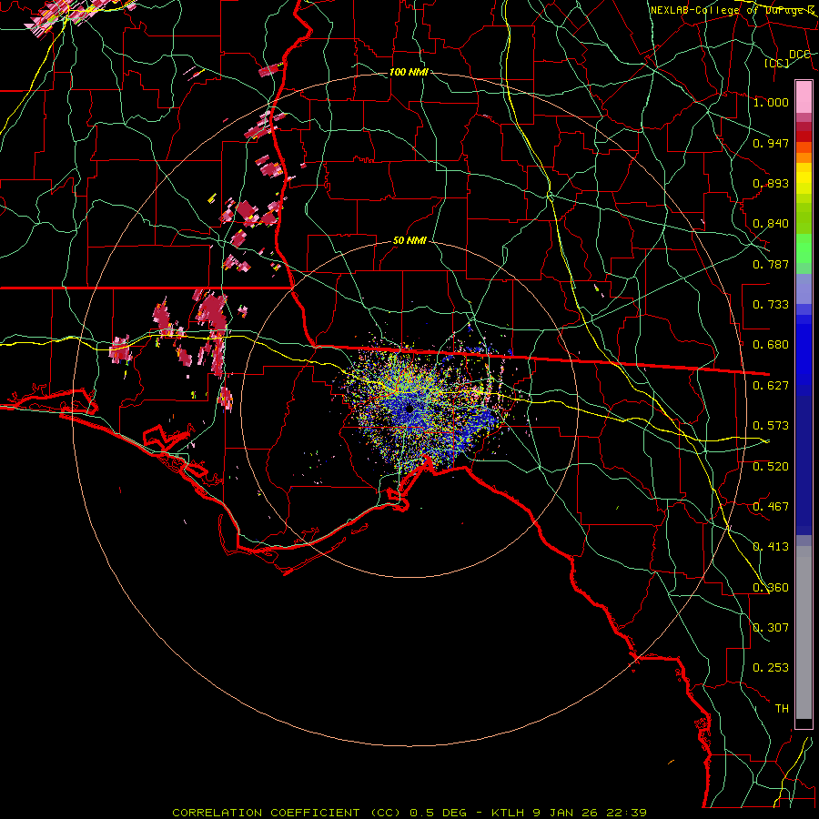Select the 1.000 value on color scale
The height and width of the screenshot is (819, 819).
point(771,102)
